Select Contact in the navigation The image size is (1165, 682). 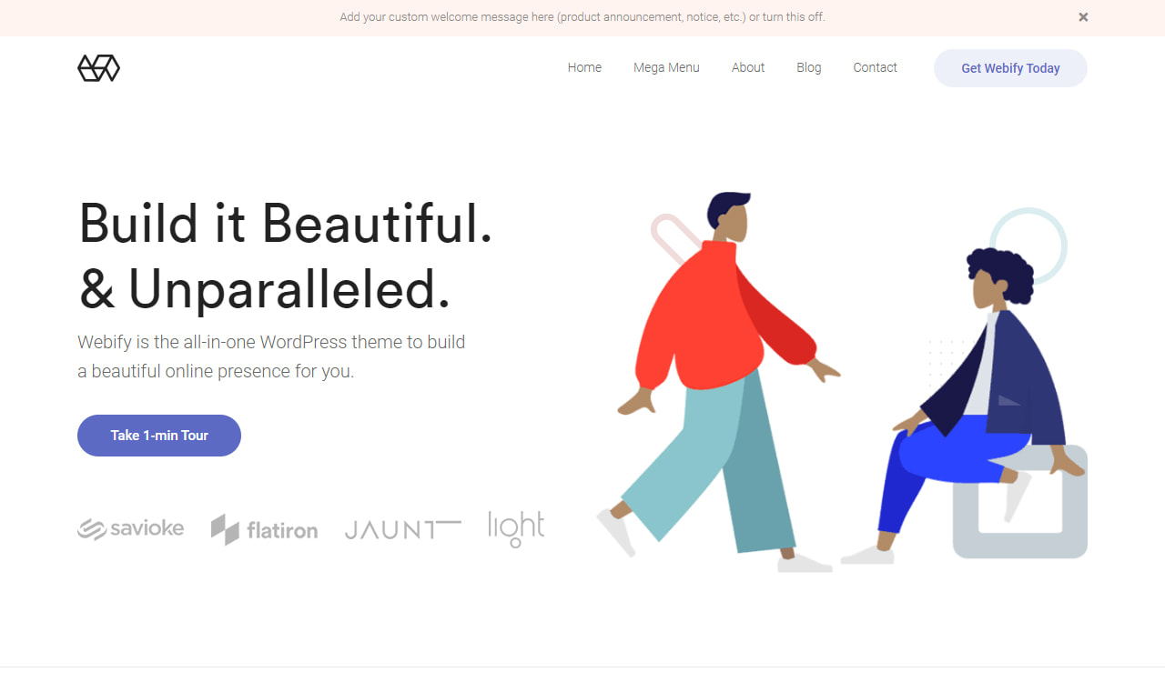click(875, 67)
